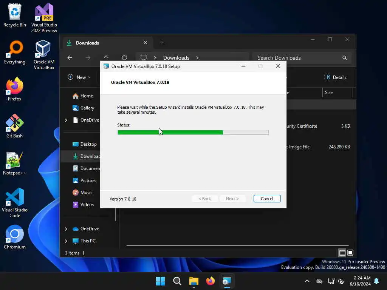Click the muted volume tray icon
The width and height of the screenshot is (387, 290).
click(x=341, y=281)
